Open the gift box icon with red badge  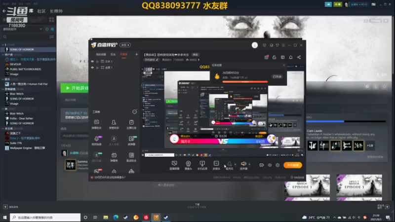pyautogui.click(x=266, y=57)
